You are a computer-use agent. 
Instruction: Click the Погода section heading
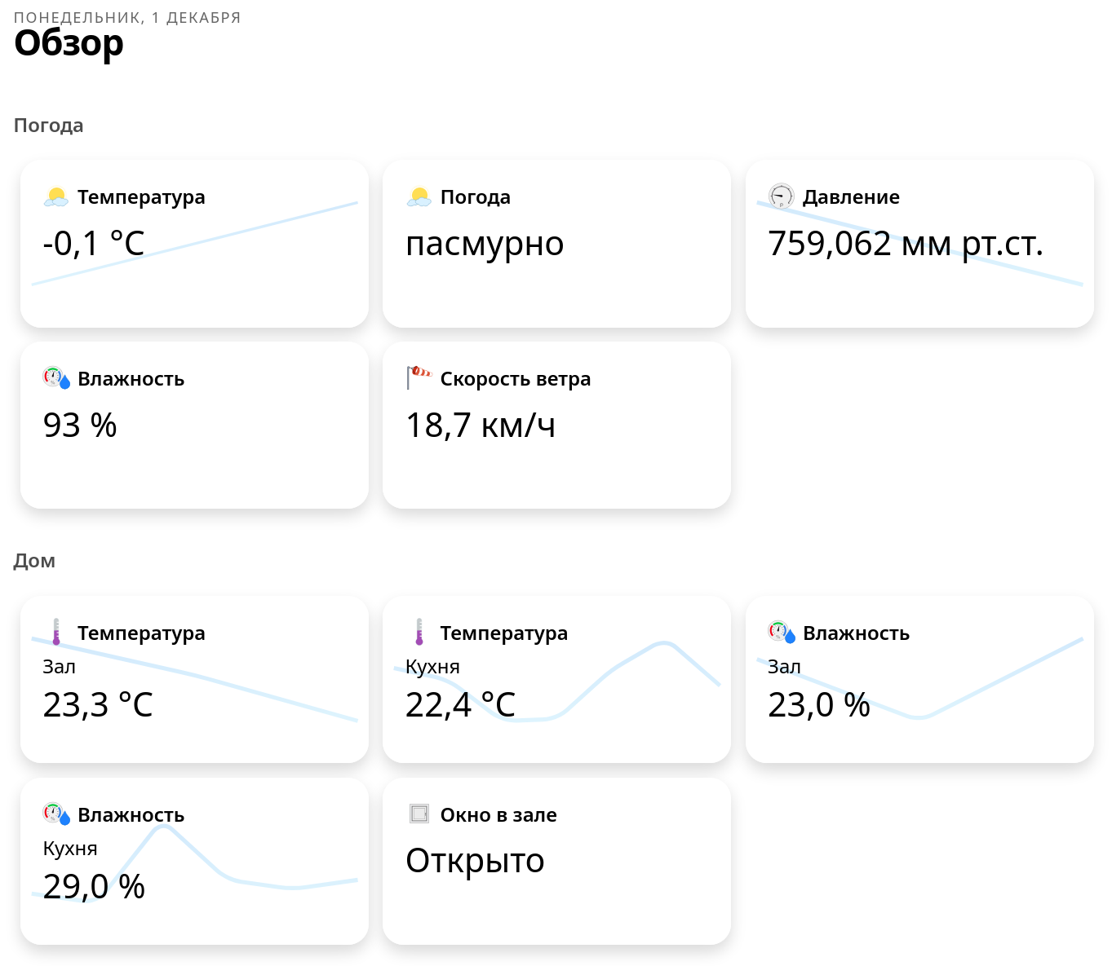click(x=49, y=126)
